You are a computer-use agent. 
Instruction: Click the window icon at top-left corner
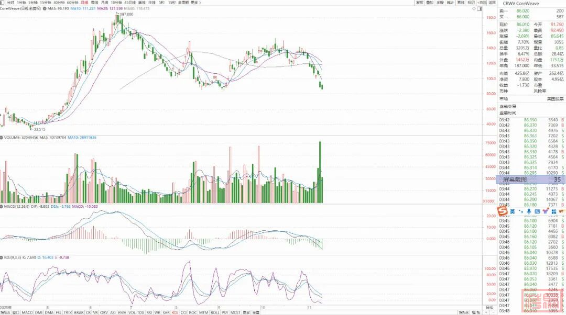(3, 3)
